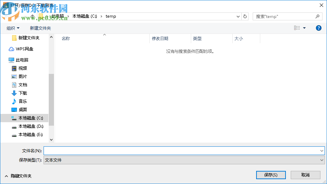Click the WPS网盘 cloud icon
The height and width of the screenshot is (184, 327).
11,49
